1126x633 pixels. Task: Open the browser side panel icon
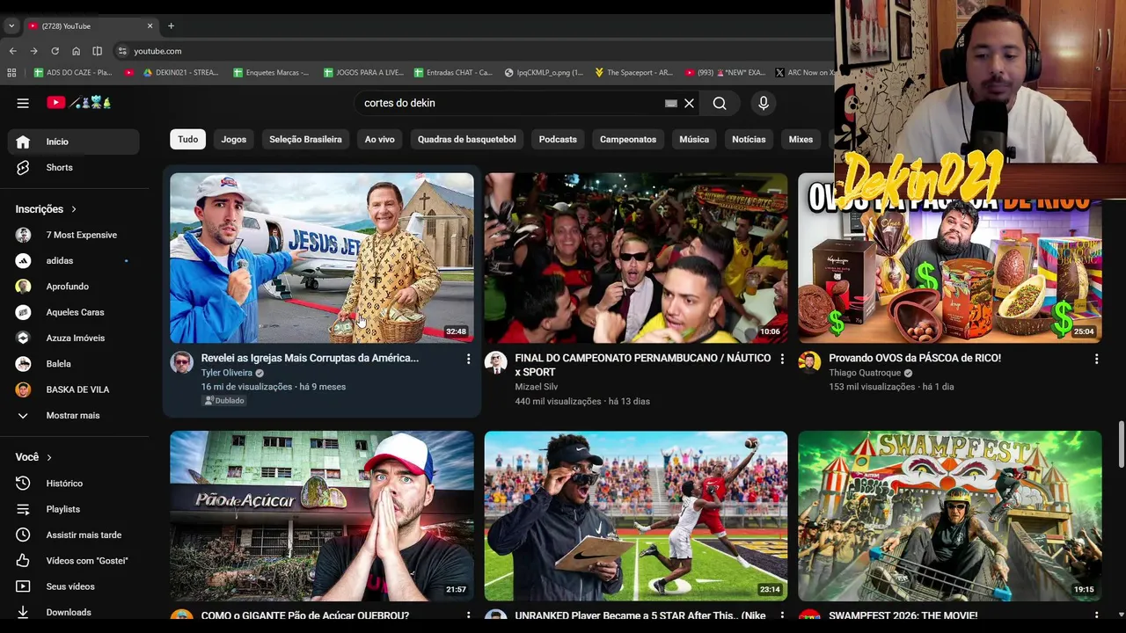coord(97,51)
